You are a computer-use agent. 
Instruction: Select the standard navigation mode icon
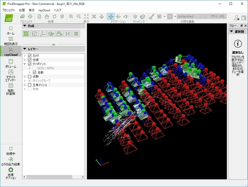(111, 16)
